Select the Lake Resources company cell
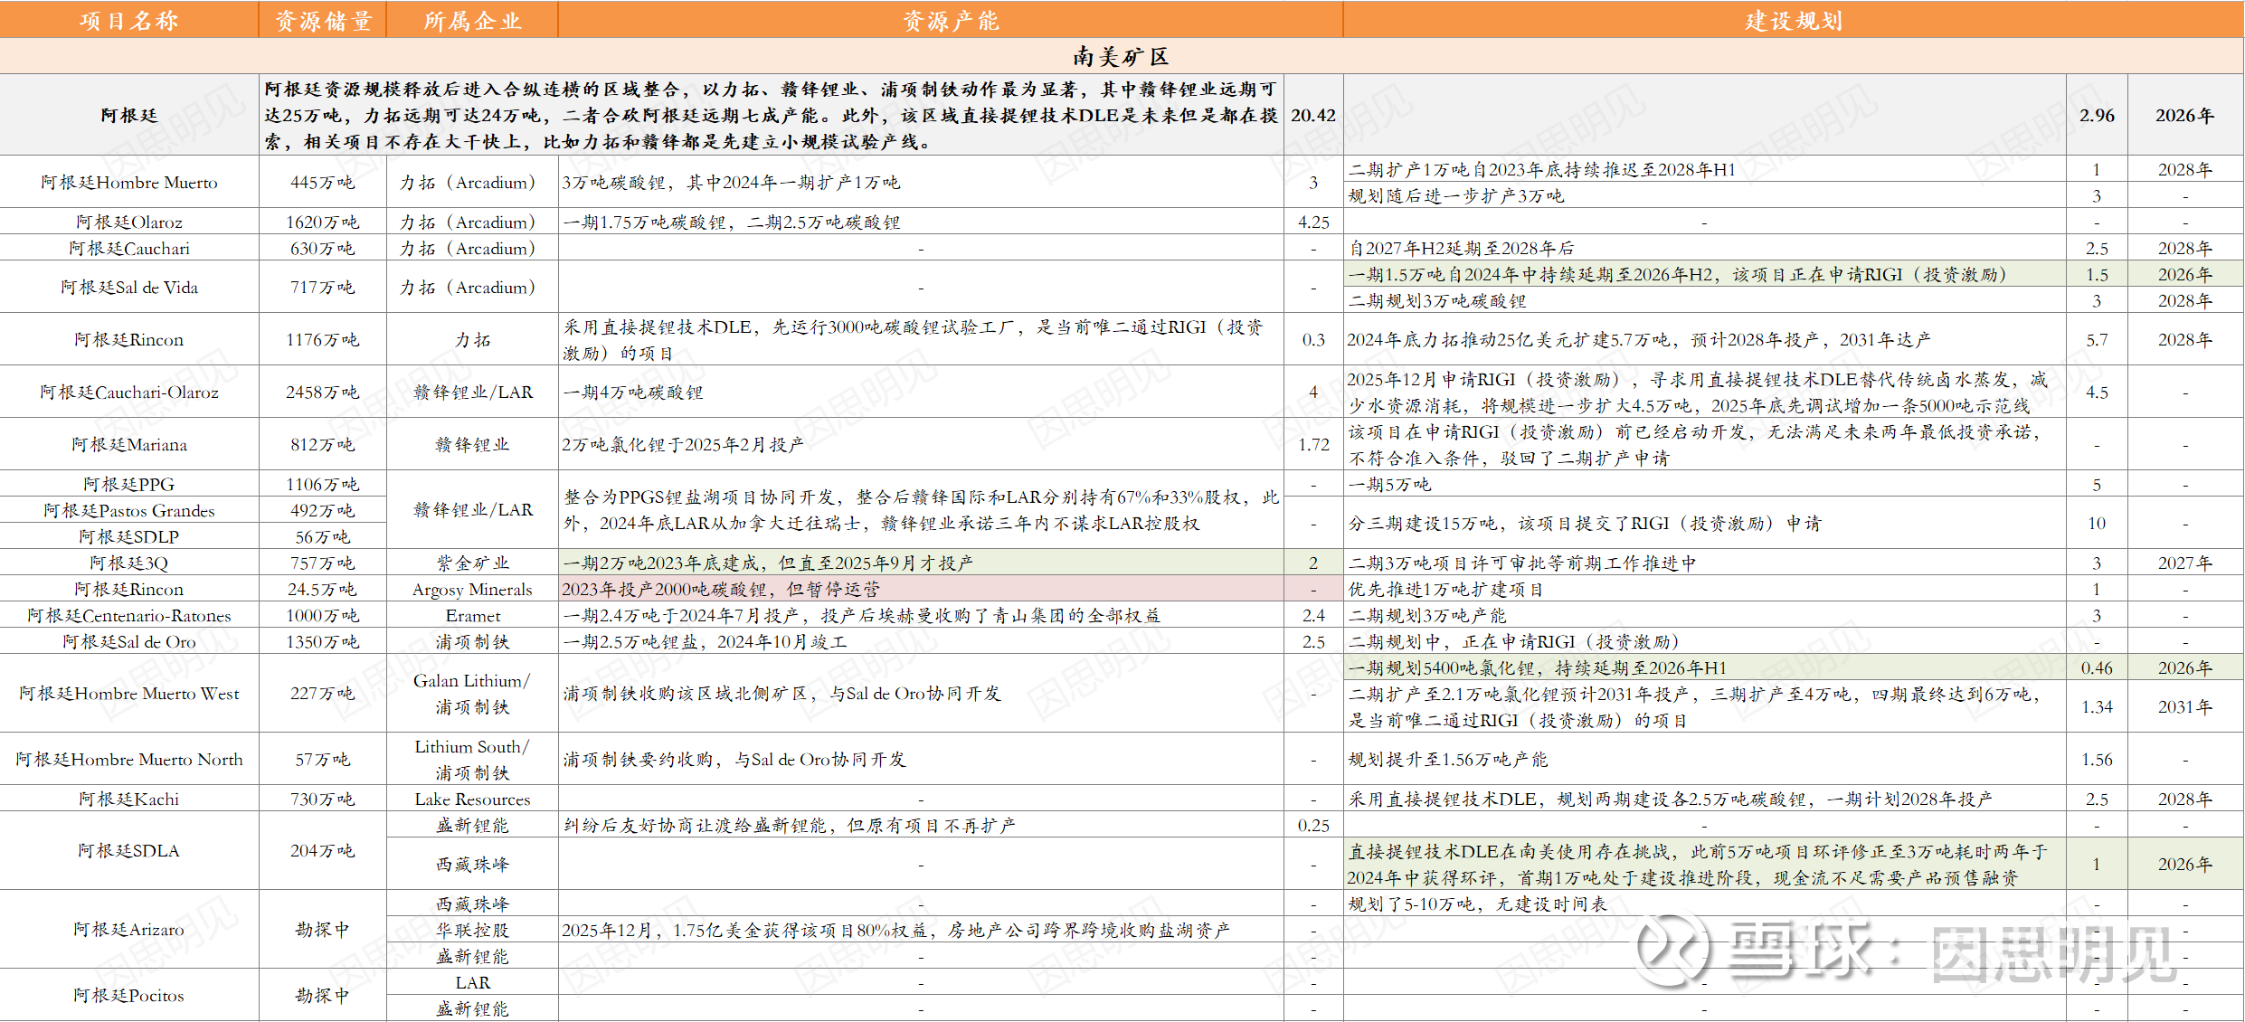 [472, 800]
